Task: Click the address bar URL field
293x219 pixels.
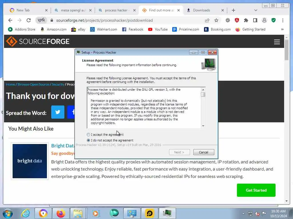Action: 127,20
